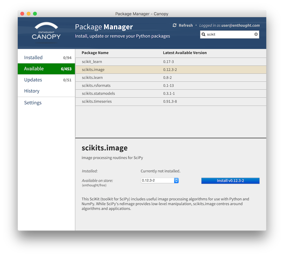Select the scikits.rsformats package
284x256 pixels.
coord(171,86)
